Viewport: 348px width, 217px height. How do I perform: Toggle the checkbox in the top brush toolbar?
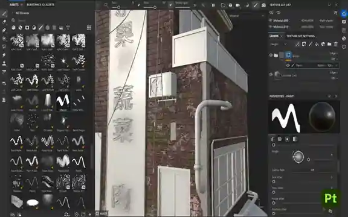(x=170, y=5)
